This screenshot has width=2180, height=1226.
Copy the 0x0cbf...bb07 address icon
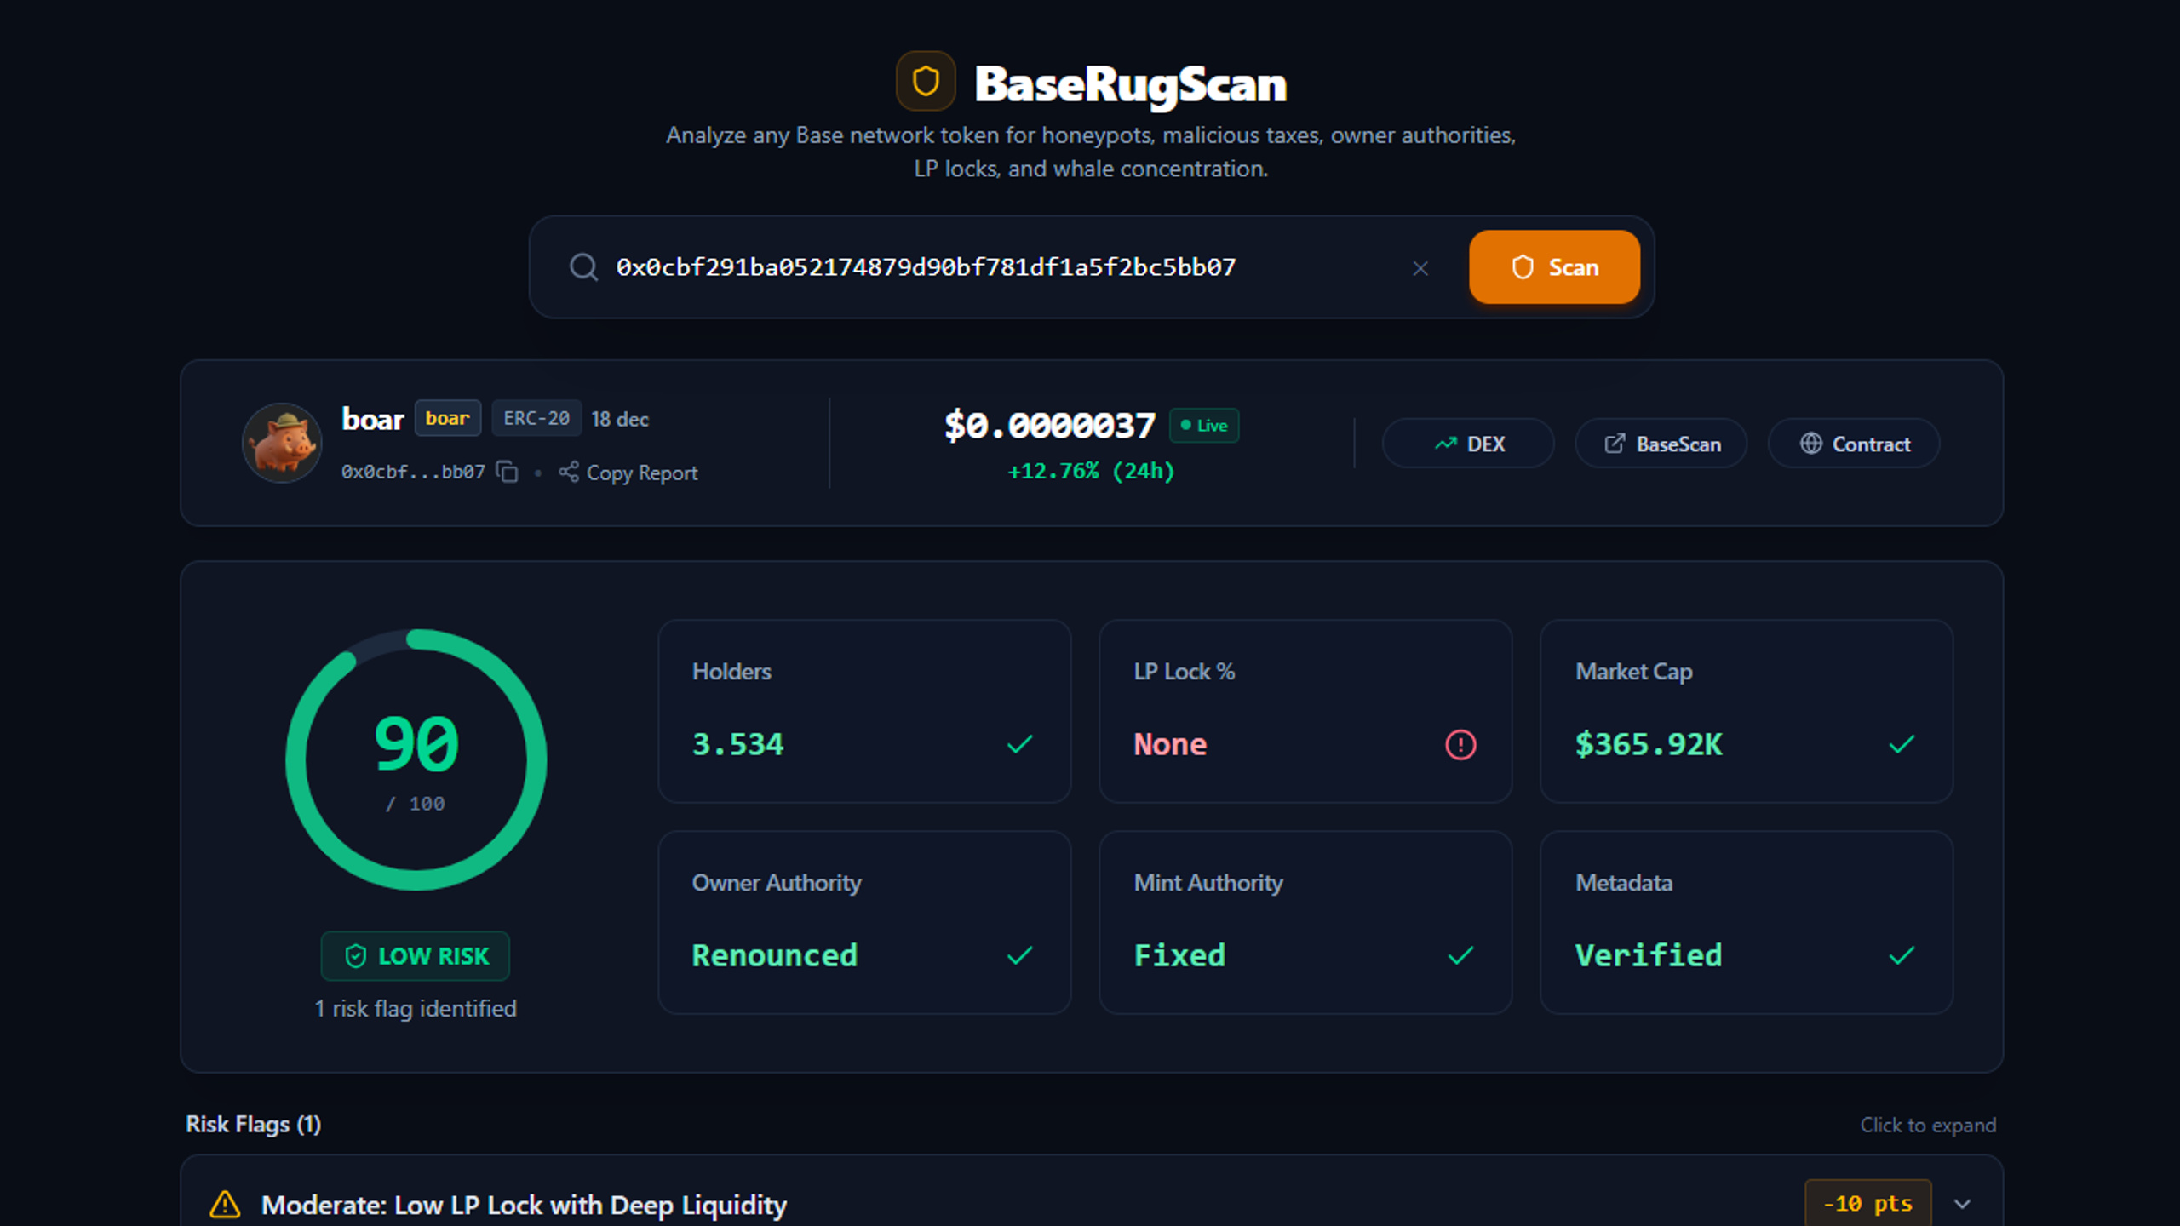[508, 472]
